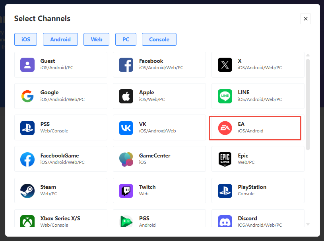Click the 'Guest' channel name
Screen dimensions: 324x241
click(48, 61)
